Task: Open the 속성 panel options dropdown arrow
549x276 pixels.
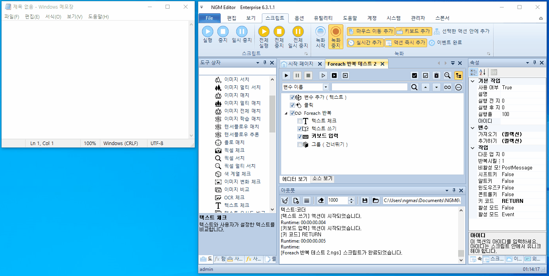Action: coord(527,63)
